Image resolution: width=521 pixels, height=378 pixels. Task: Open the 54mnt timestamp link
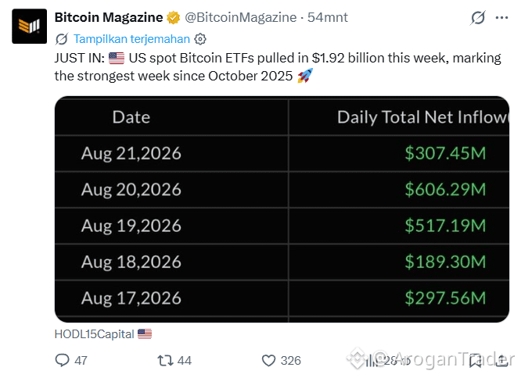click(x=327, y=18)
